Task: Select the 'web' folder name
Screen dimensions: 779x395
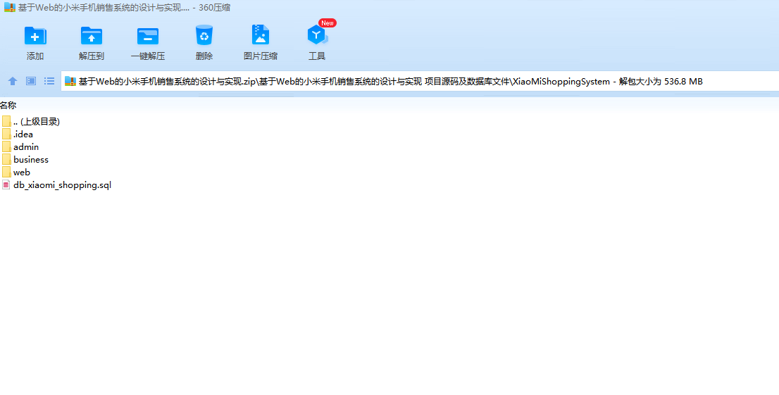Action: click(x=22, y=173)
